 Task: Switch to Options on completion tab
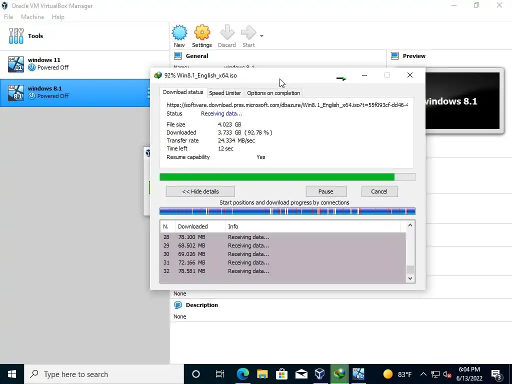273,93
